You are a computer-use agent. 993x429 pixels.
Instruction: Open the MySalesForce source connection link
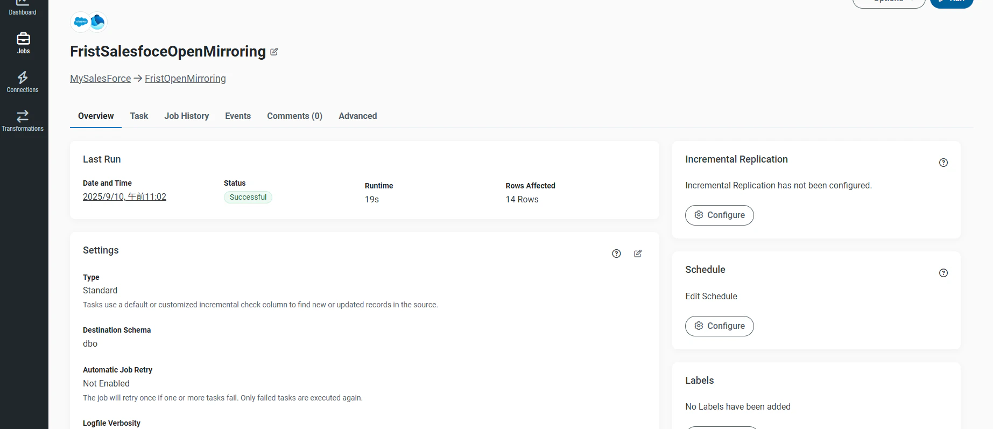pos(101,79)
